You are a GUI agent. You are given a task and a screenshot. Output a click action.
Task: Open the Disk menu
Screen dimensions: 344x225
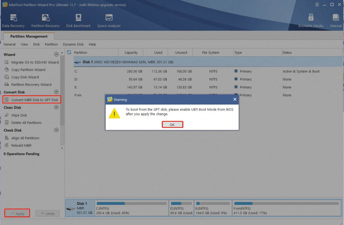click(37, 44)
